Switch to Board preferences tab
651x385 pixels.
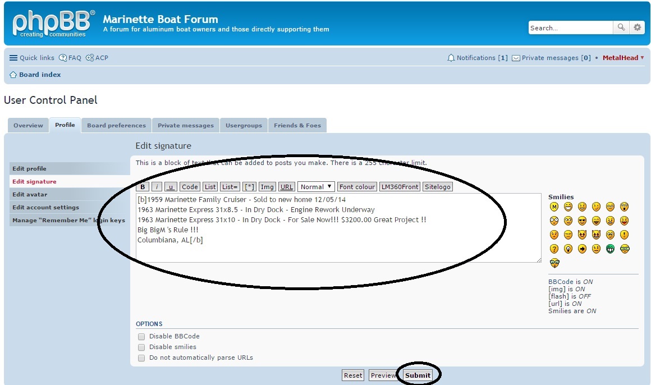[x=116, y=126]
